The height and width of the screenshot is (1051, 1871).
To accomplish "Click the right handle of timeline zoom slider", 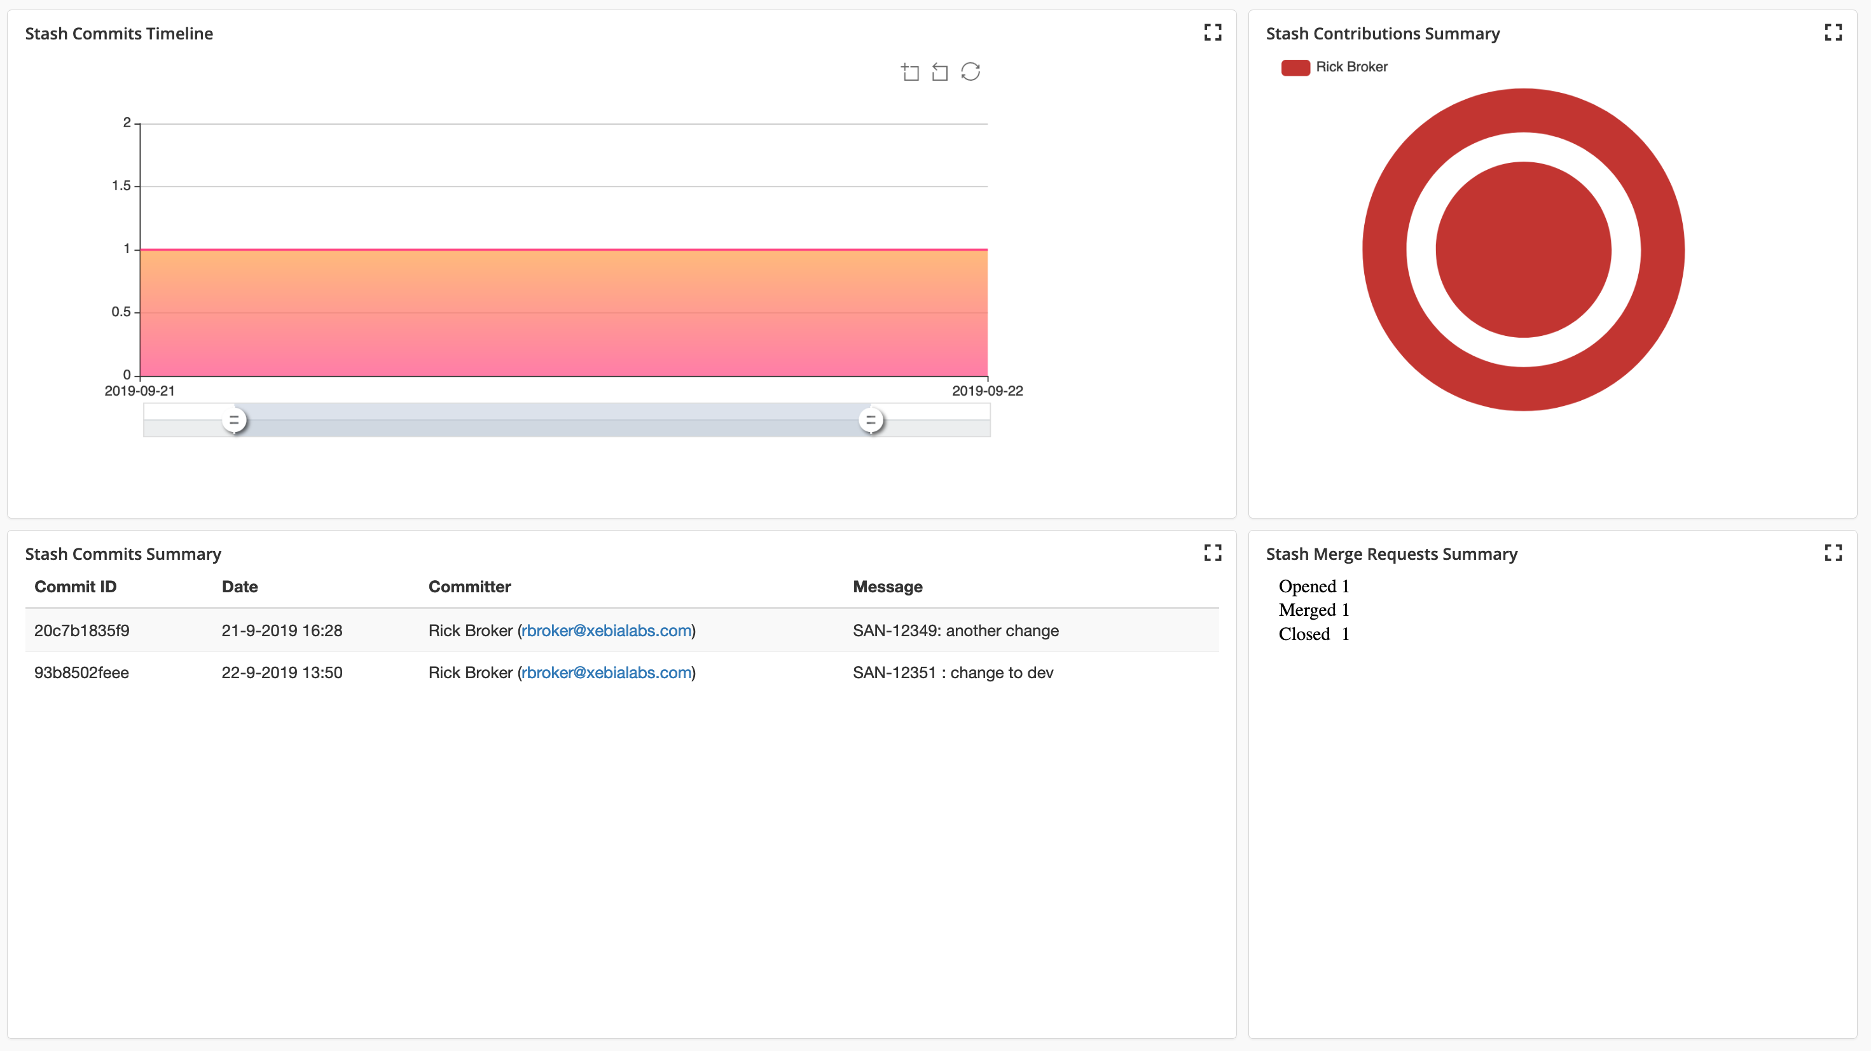I will pos(871,420).
